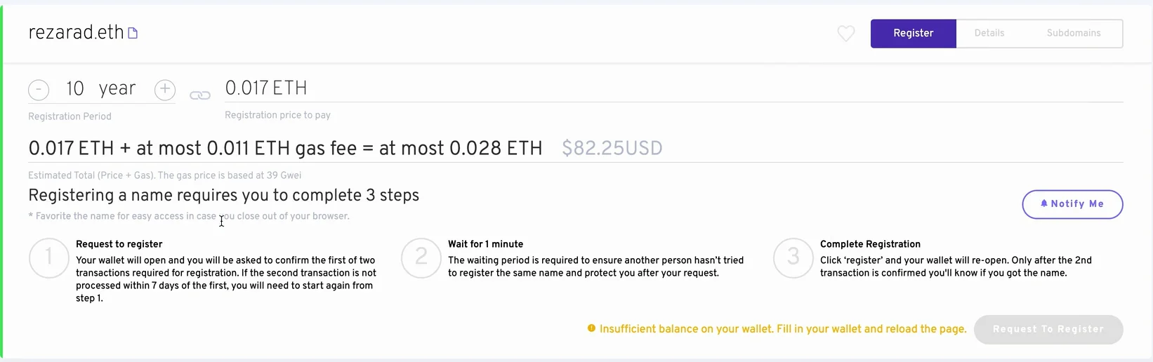Click the step 3 circle icon

pyautogui.click(x=793, y=257)
